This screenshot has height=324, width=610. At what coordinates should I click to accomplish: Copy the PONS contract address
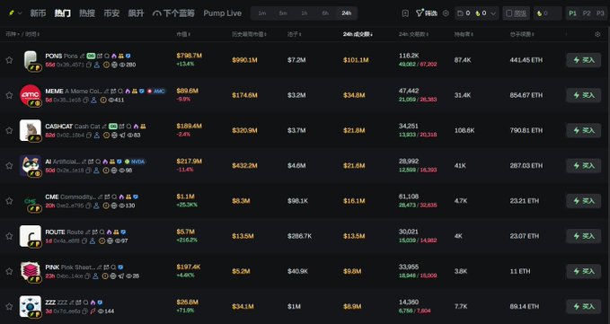pyautogui.click(x=88, y=65)
